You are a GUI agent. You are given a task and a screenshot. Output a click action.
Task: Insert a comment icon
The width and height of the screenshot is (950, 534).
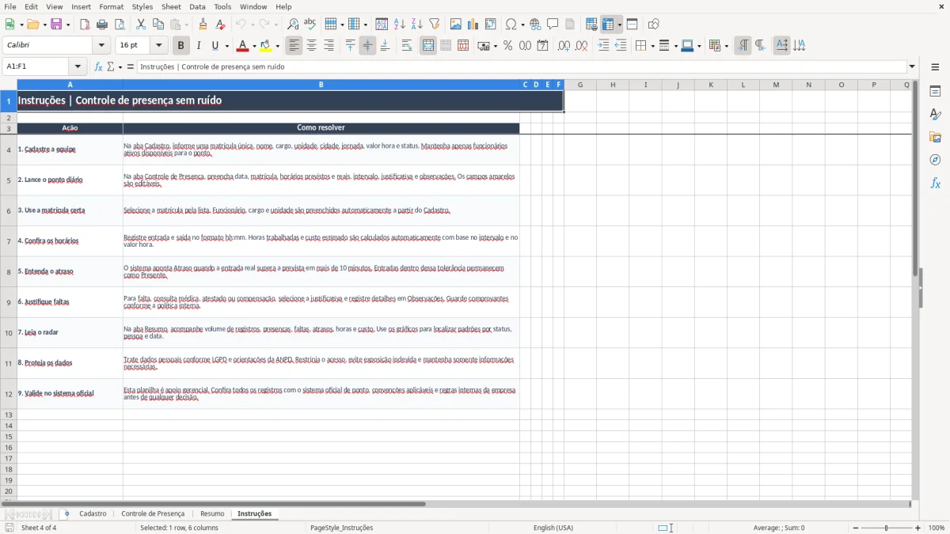coord(553,25)
